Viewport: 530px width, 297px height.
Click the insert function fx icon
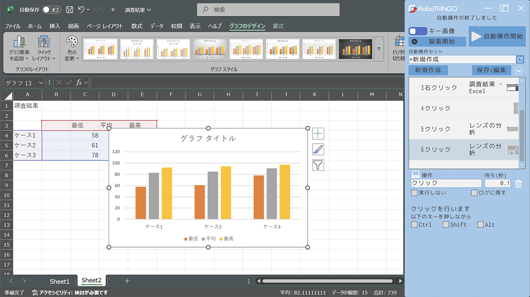[x=79, y=82]
